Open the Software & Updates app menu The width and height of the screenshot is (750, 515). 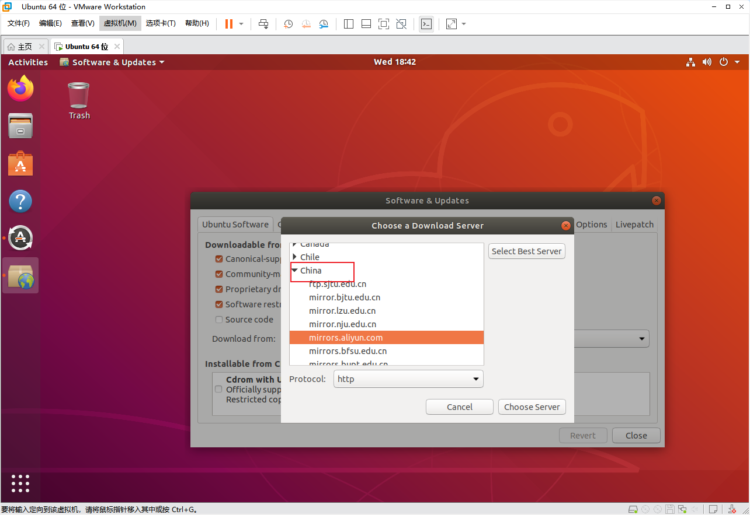112,62
